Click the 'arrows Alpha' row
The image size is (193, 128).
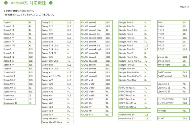173,65
